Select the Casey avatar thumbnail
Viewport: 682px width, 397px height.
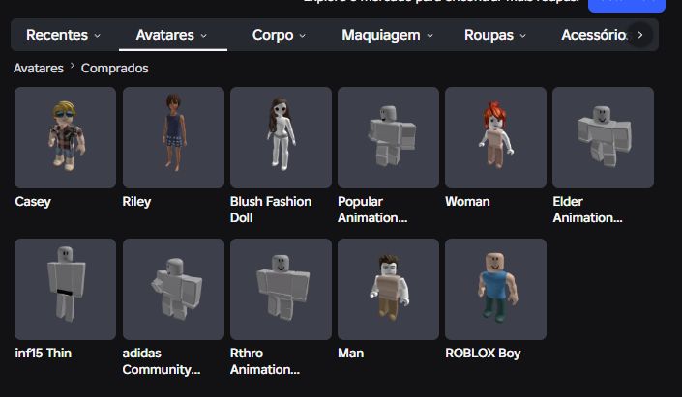point(65,137)
